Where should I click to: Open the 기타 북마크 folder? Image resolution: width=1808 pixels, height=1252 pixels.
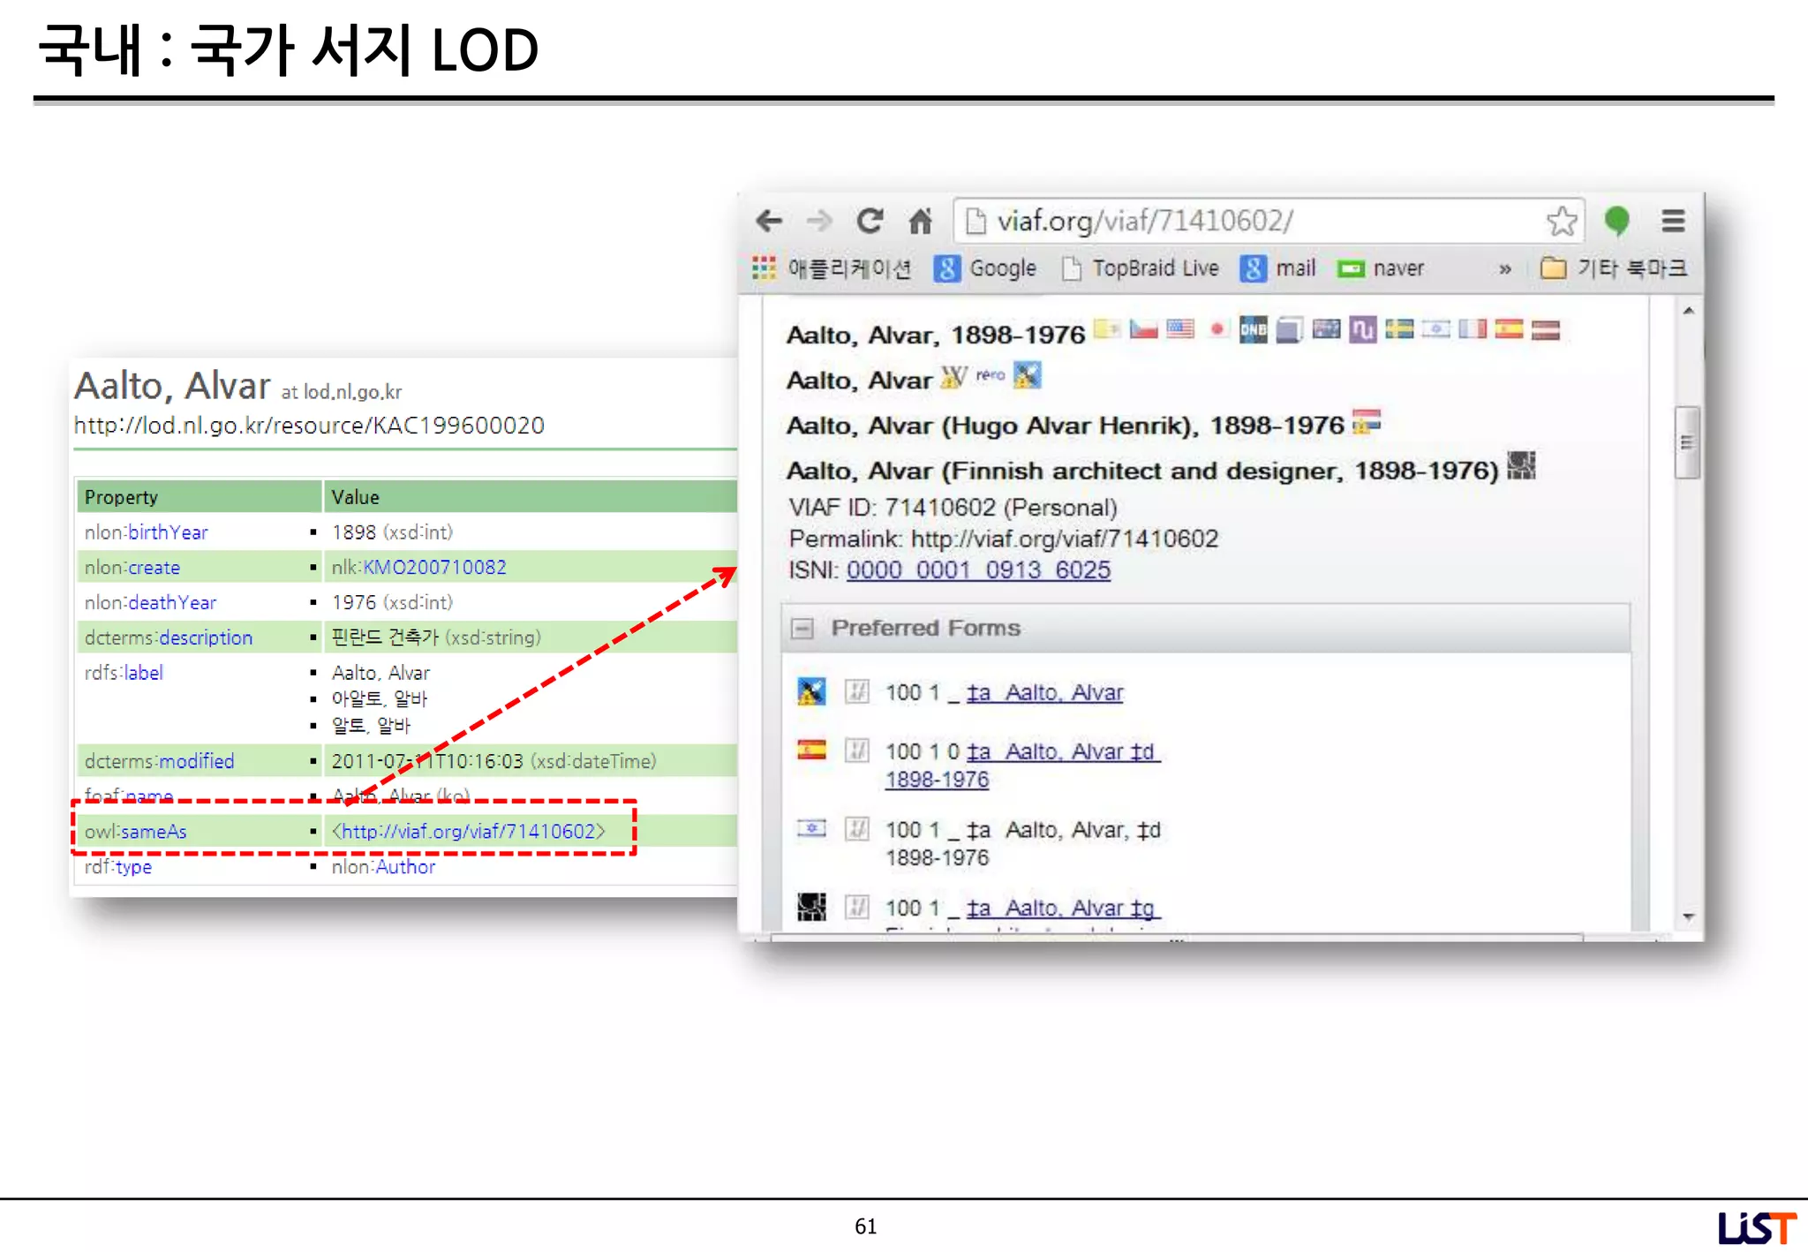click(1613, 268)
